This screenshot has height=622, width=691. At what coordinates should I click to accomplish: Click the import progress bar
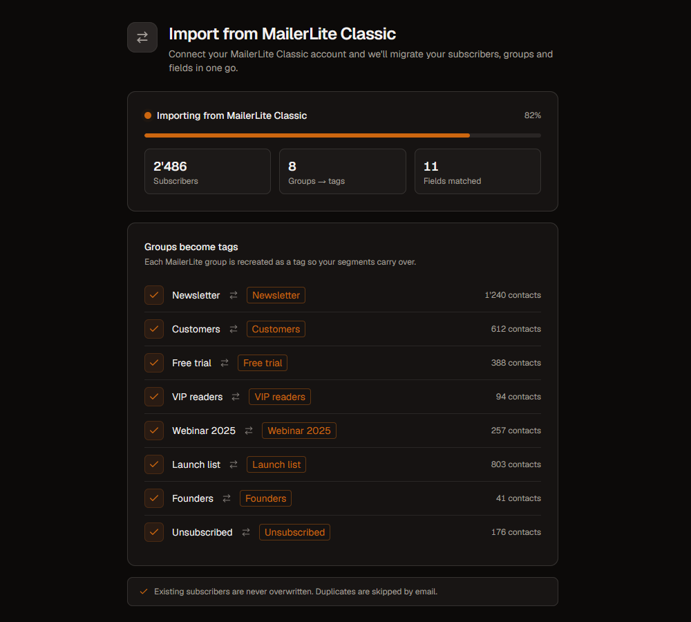click(343, 135)
